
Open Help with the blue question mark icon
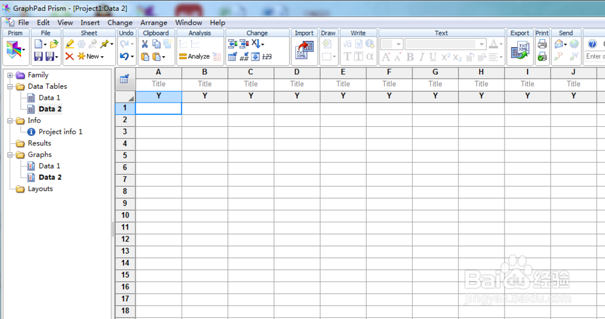592,44
